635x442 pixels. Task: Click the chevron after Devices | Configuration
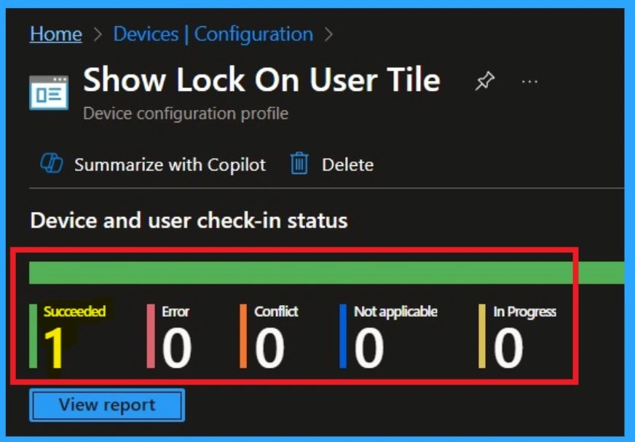(329, 34)
